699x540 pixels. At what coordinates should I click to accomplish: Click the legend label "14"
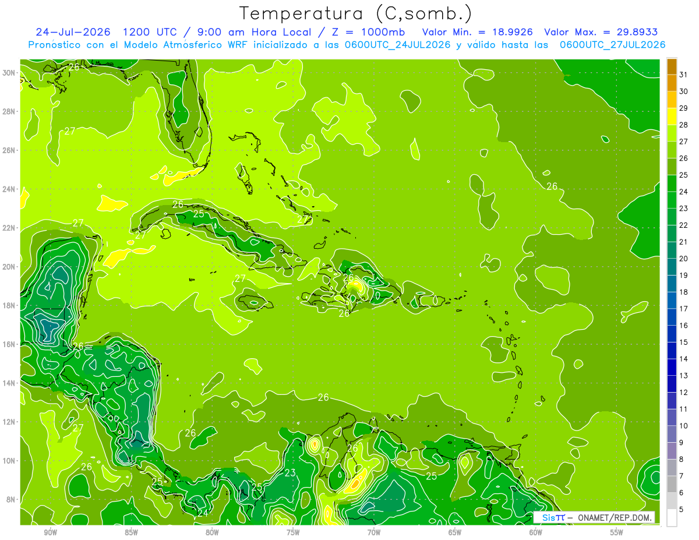coord(684,359)
